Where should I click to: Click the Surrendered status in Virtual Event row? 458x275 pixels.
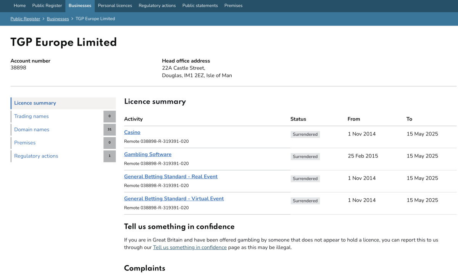click(x=305, y=201)
